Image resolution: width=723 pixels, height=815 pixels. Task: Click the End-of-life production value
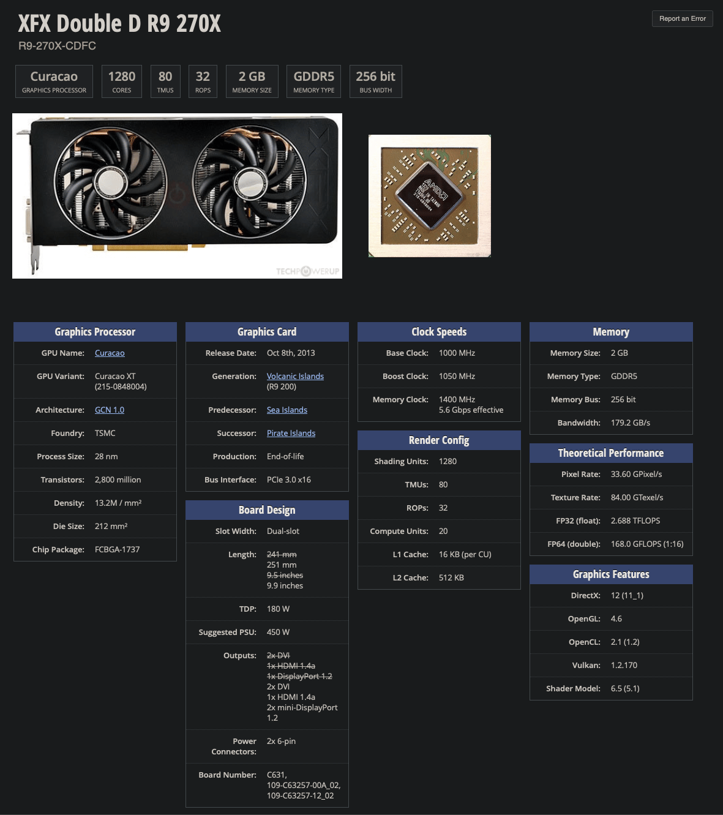pyautogui.click(x=285, y=457)
